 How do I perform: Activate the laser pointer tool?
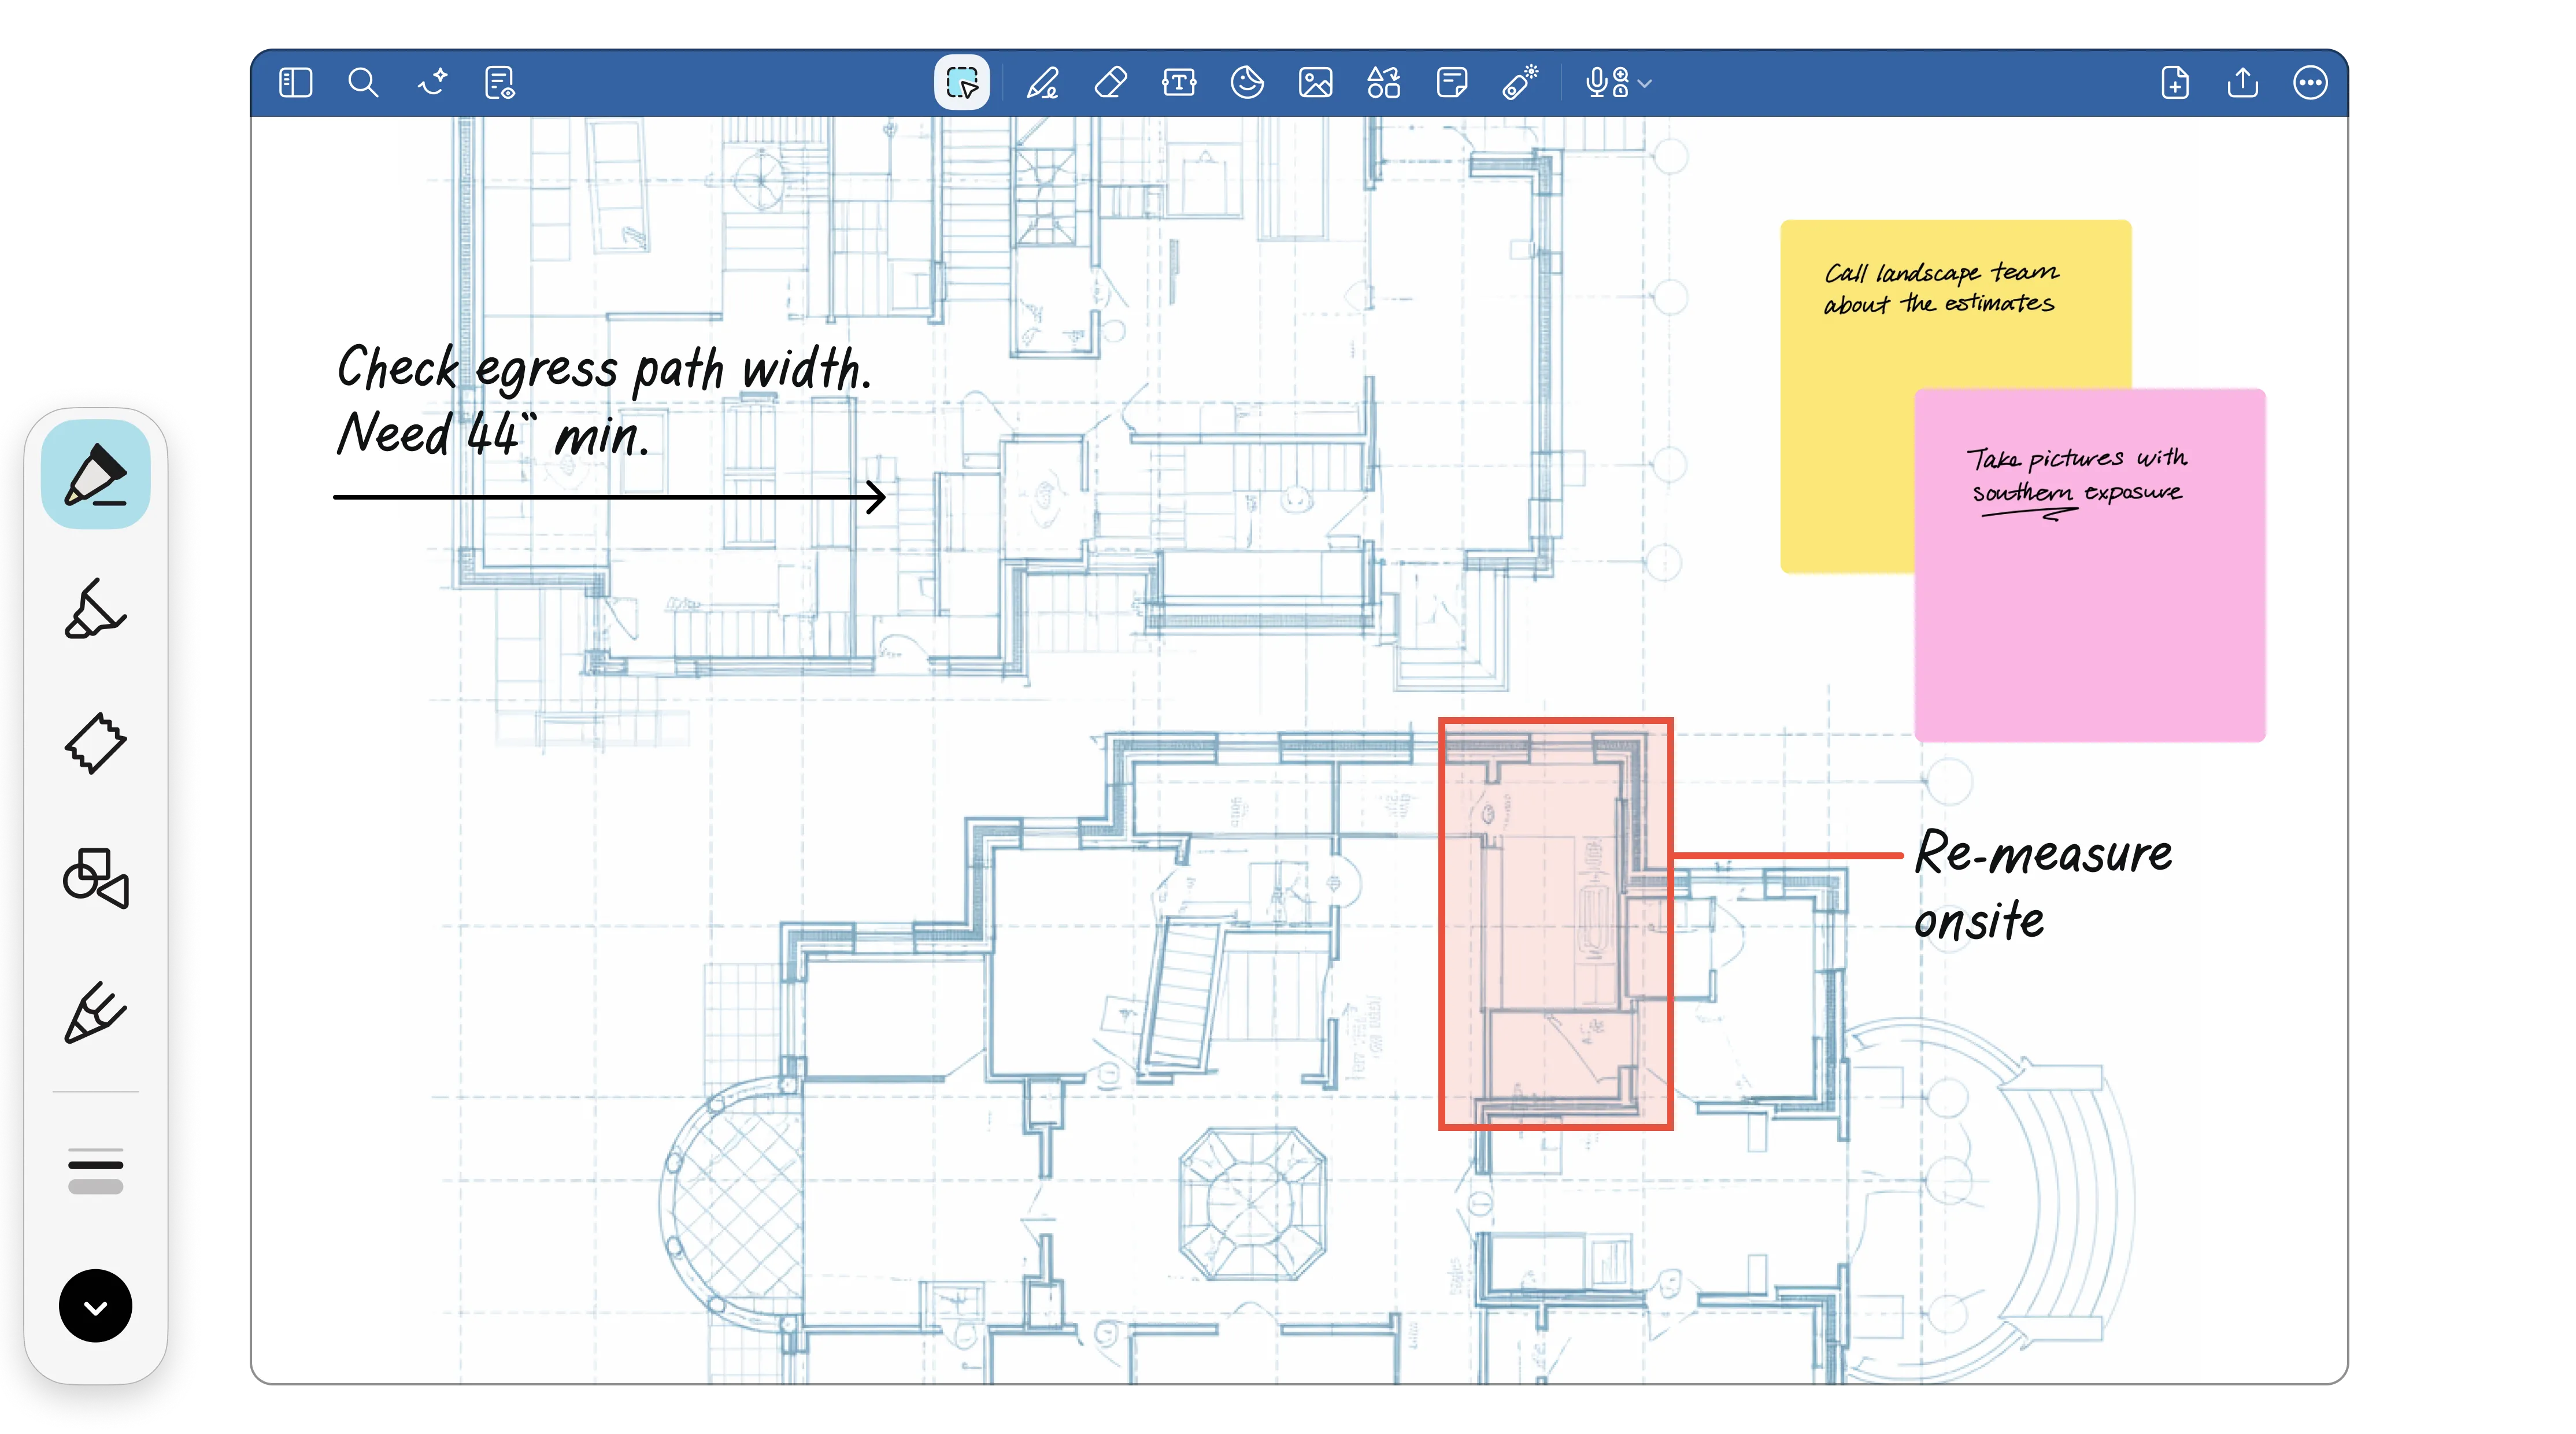click(1520, 82)
